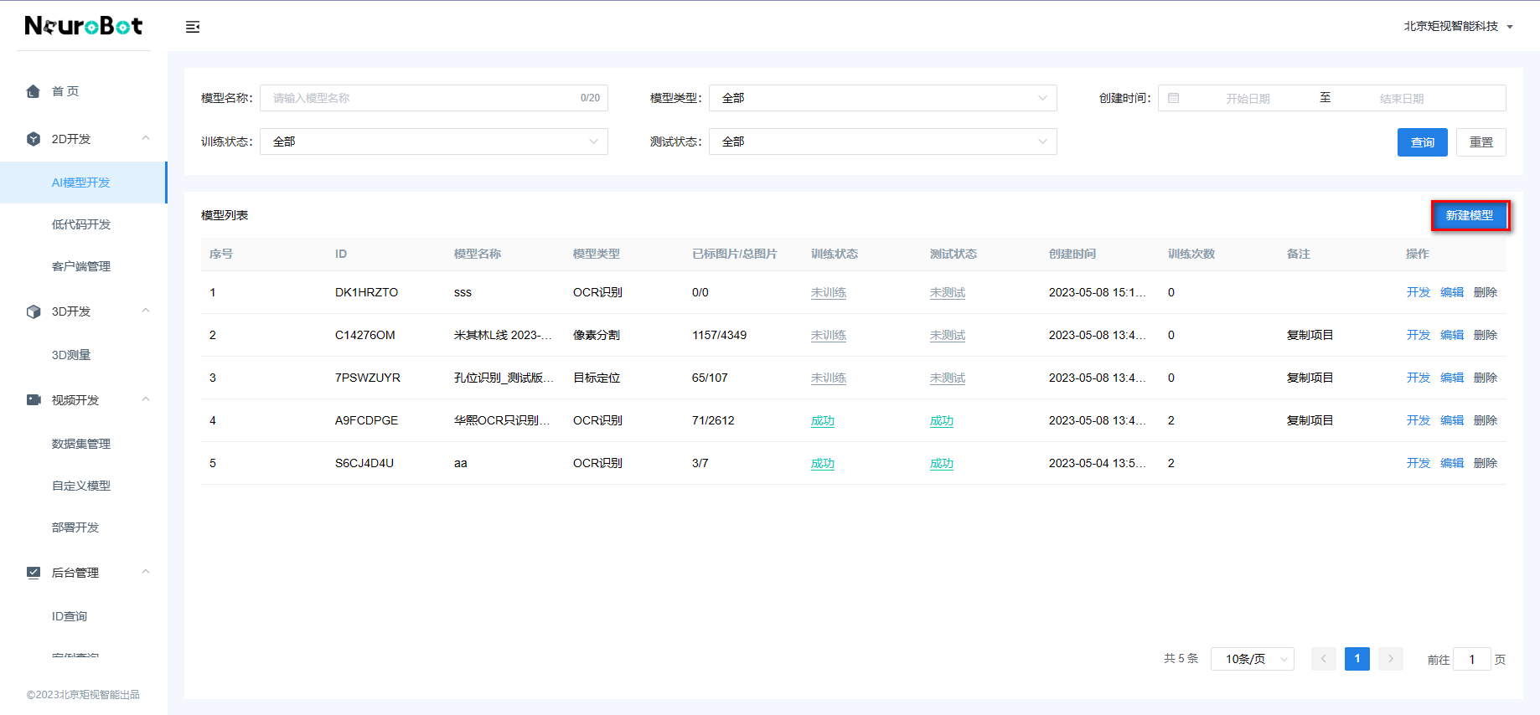Click model name 孔位识别_测试版…
The width and height of the screenshot is (1540, 715).
[x=504, y=378]
